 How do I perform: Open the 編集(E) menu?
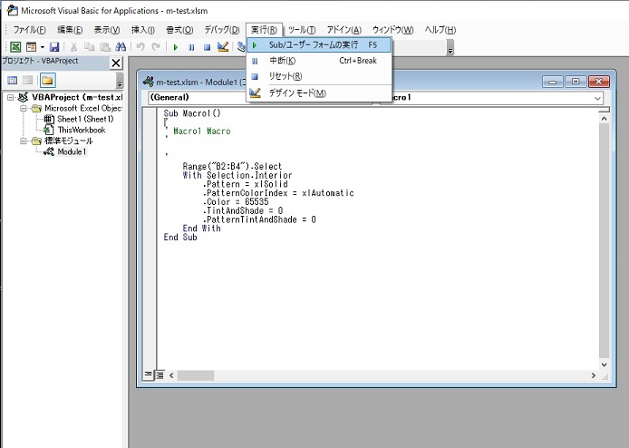(x=70, y=30)
